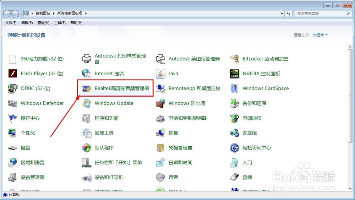
Task: Open Windows CardSpace icon
Action: 235,88
